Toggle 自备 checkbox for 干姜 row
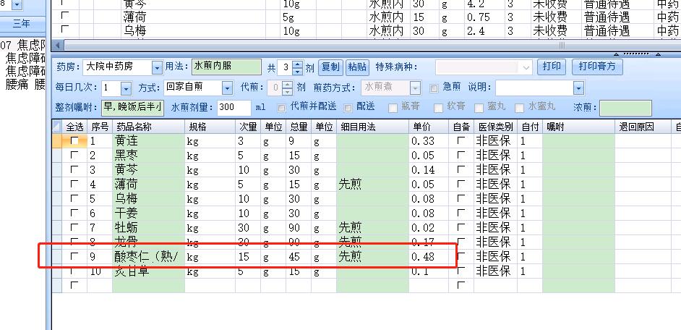This screenshot has height=330, width=681. [x=461, y=213]
